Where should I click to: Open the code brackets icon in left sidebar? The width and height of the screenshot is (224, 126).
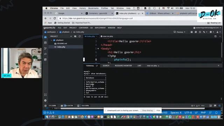point(45,54)
